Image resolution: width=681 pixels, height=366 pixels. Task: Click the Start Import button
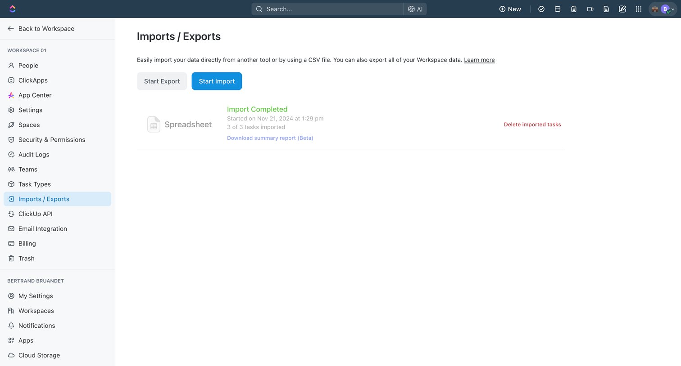click(217, 81)
